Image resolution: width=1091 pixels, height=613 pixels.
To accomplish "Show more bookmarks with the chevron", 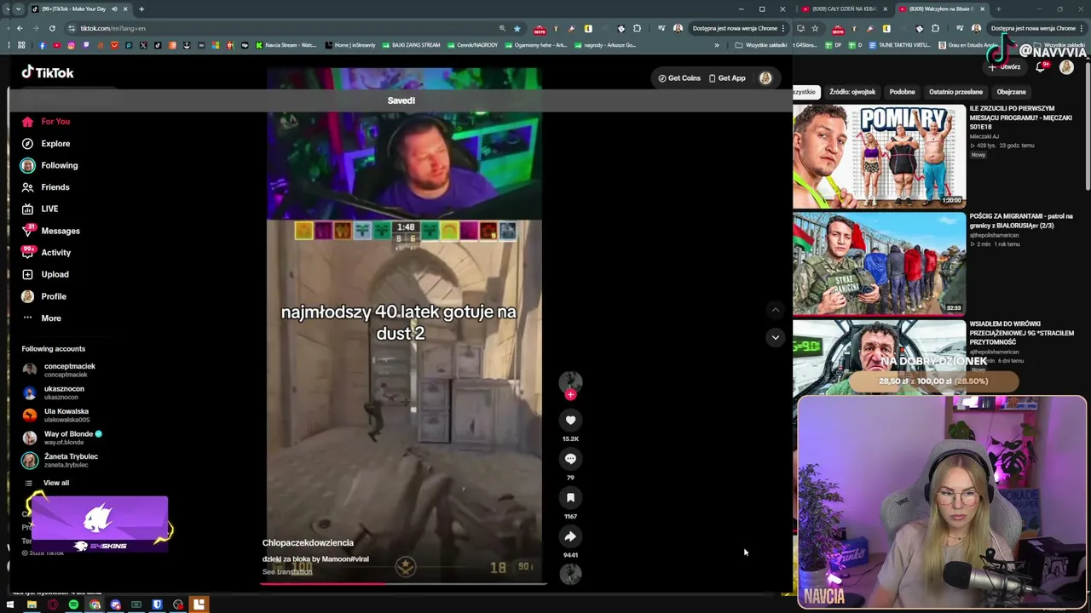I will (x=717, y=45).
